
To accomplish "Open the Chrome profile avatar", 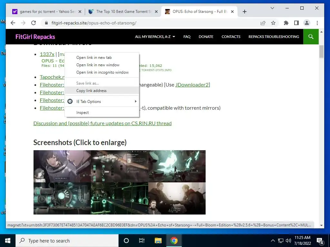I will [x=307, y=23].
